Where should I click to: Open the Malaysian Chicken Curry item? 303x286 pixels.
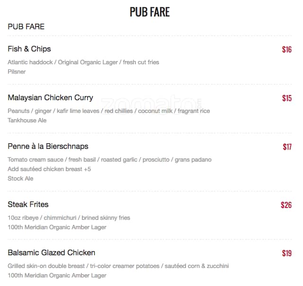[50, 98]
